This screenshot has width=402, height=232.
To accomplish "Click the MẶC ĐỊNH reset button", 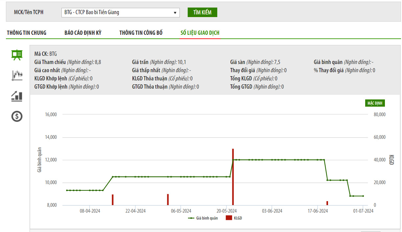I will coord(375,103).
